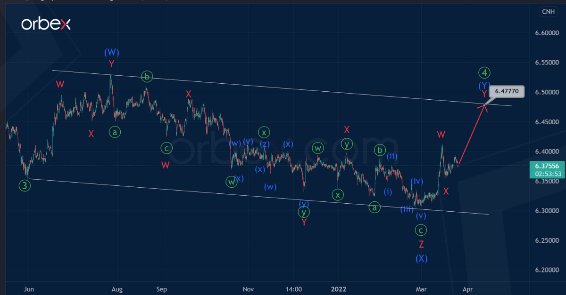Click the bar countdown timer 02:53:53
The height and width of the screenshot is (295, 566).
pos(547,174)
